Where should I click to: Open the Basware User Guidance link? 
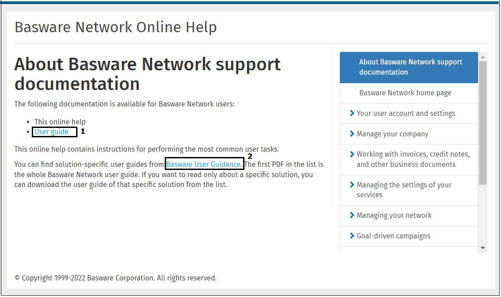point(204,164)
